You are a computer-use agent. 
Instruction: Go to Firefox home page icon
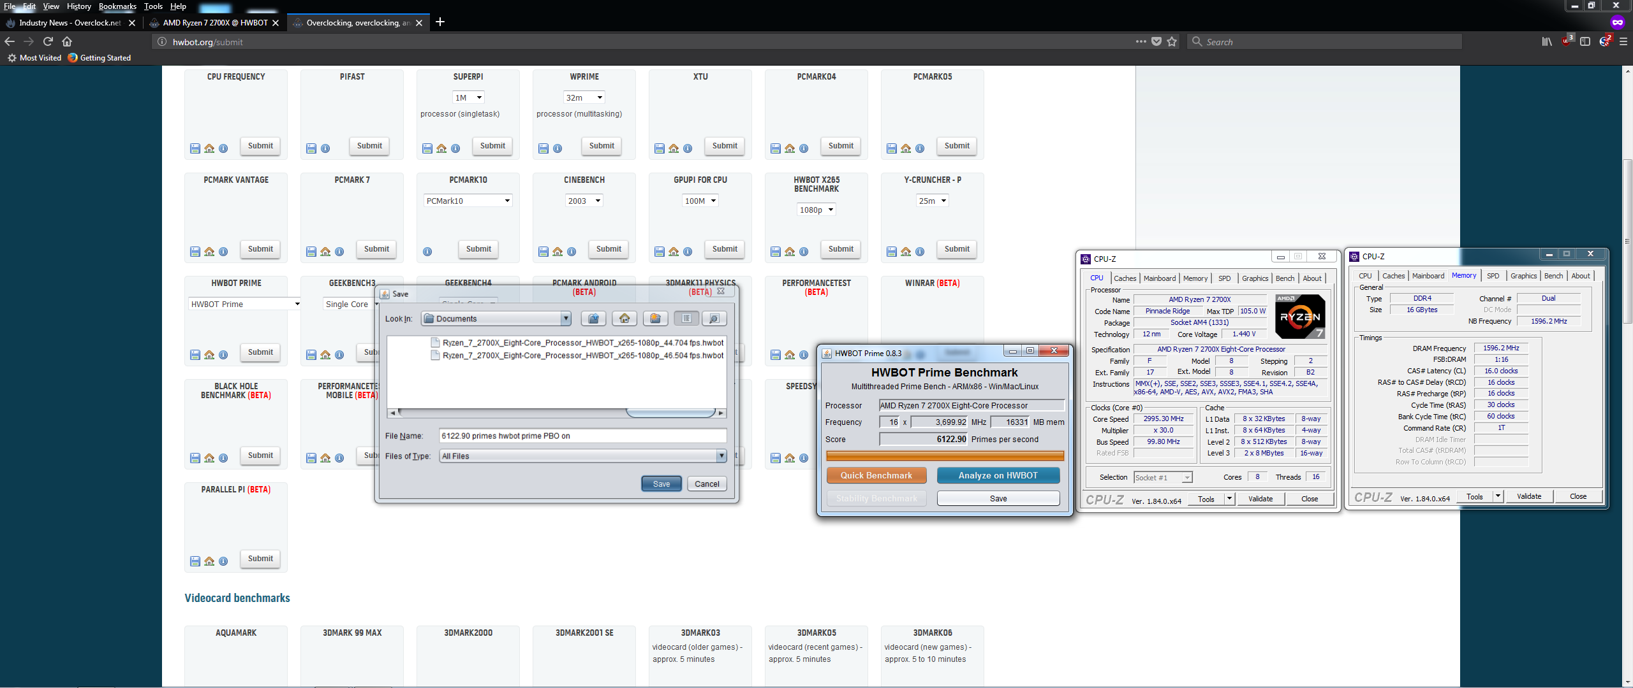67,41
